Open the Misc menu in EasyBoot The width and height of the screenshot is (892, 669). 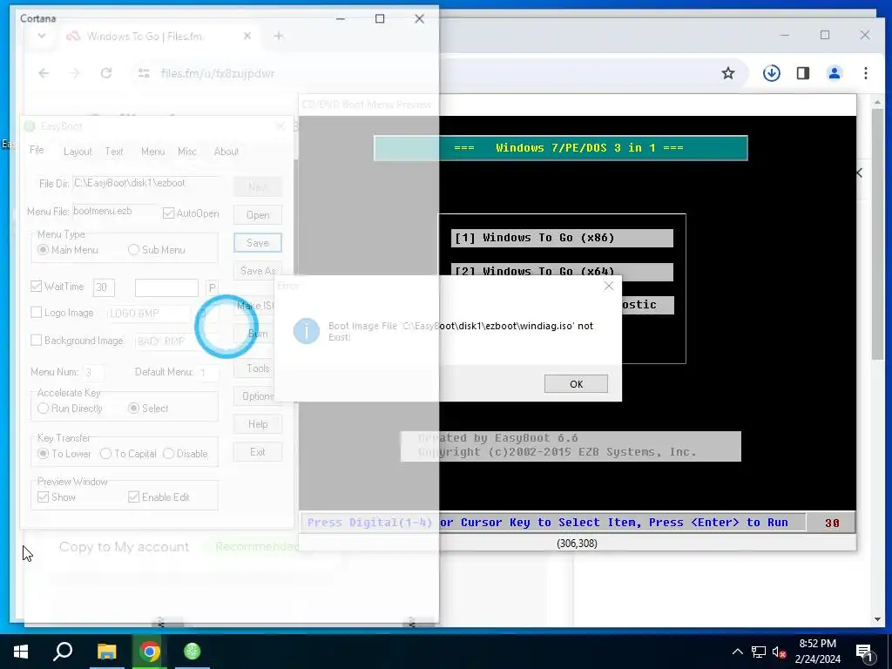coord(186,152)
